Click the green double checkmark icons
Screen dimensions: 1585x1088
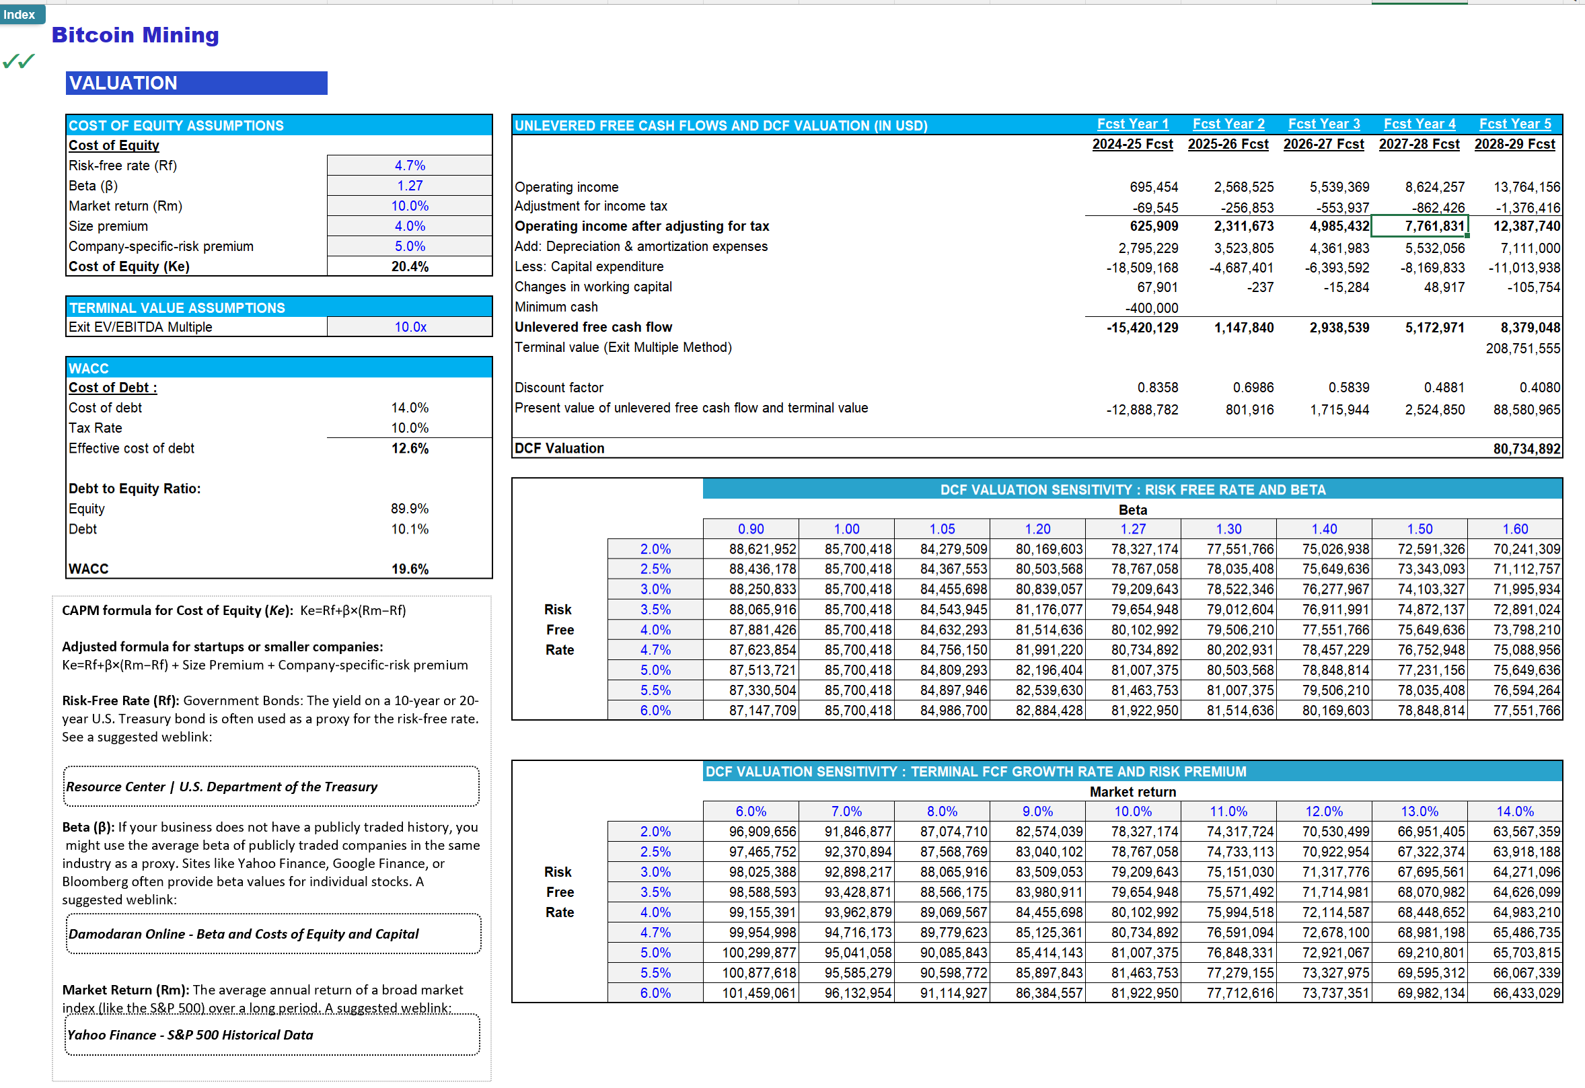(17, 61)
